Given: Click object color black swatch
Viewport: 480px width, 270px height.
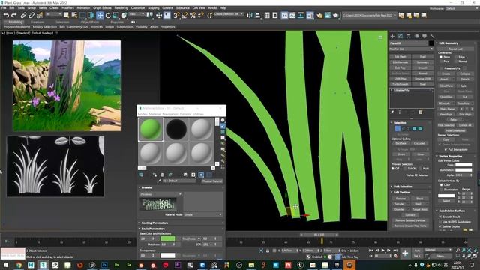Looking at the screenshot, I should 431,43.
